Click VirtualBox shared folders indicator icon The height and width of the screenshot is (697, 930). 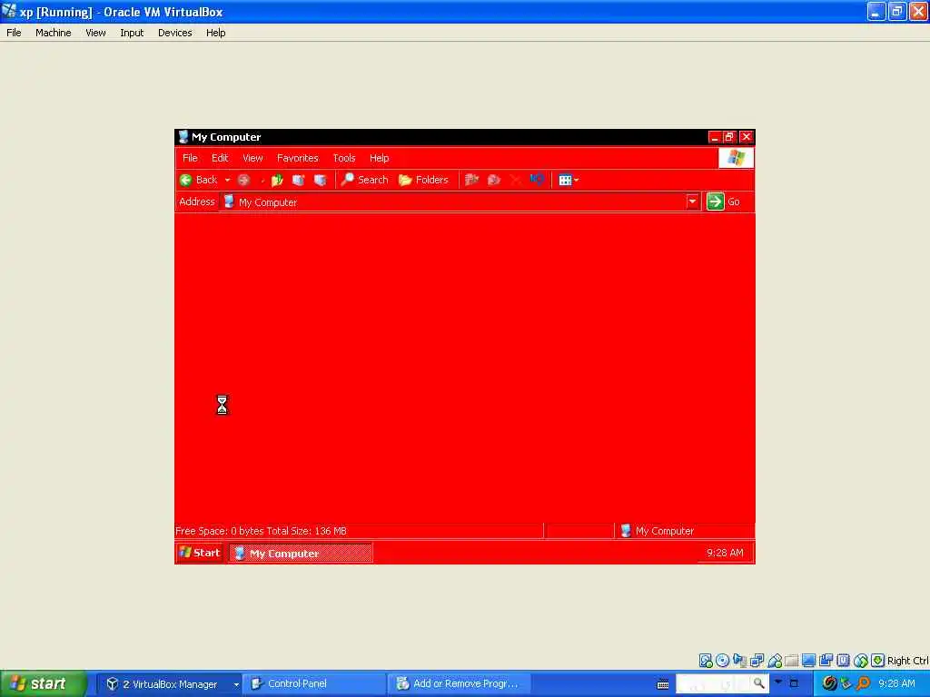point(791,661)
